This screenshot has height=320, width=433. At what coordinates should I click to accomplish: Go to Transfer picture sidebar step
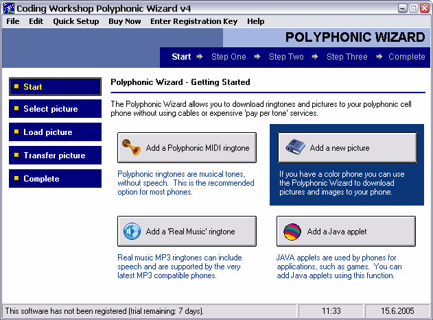click(55, 155)
